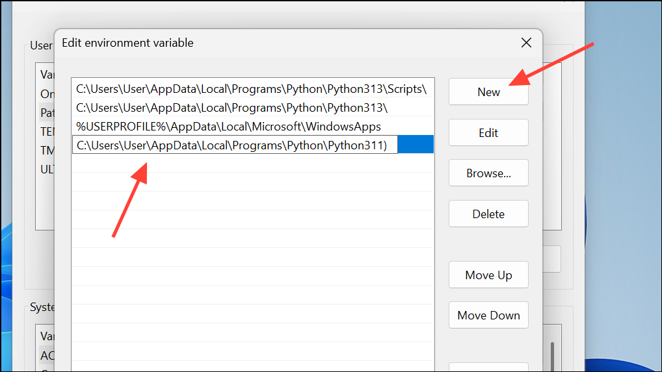Move the selected entry up
Image resolution: width=662 pixels, height=372 pixels.
488,275
